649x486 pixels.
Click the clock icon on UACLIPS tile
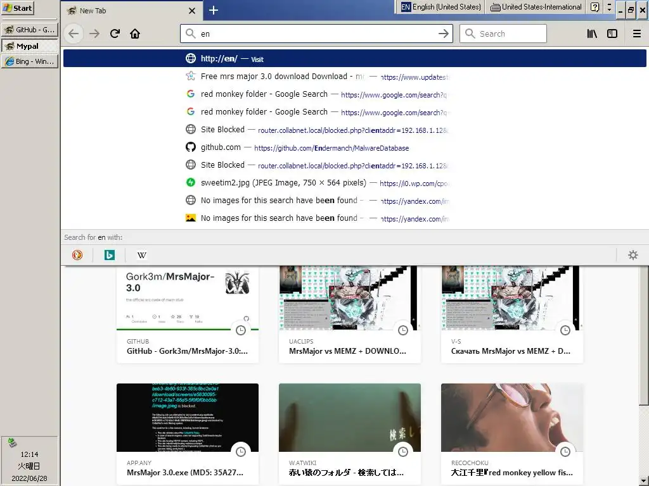tap(402, 330)
